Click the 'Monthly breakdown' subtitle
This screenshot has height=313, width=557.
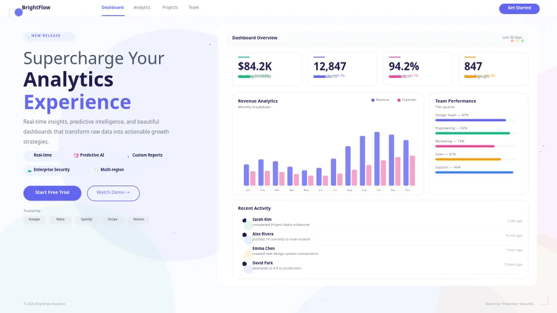coord(254,107)
